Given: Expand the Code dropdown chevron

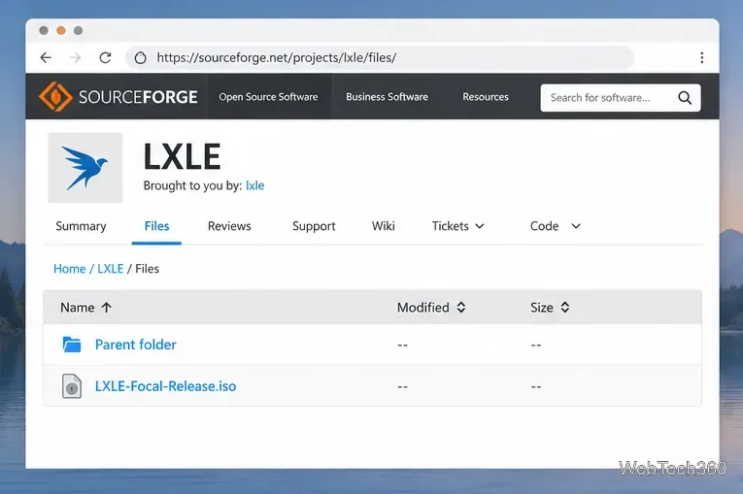Looking at the screenshot, I should coord(576,226).
